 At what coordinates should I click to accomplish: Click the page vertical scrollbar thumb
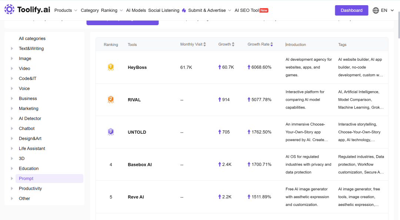pos(399,25)
